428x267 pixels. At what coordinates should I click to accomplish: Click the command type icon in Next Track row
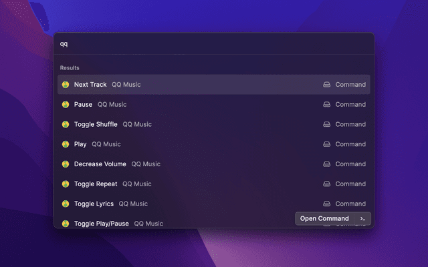[x=327, y=85]
